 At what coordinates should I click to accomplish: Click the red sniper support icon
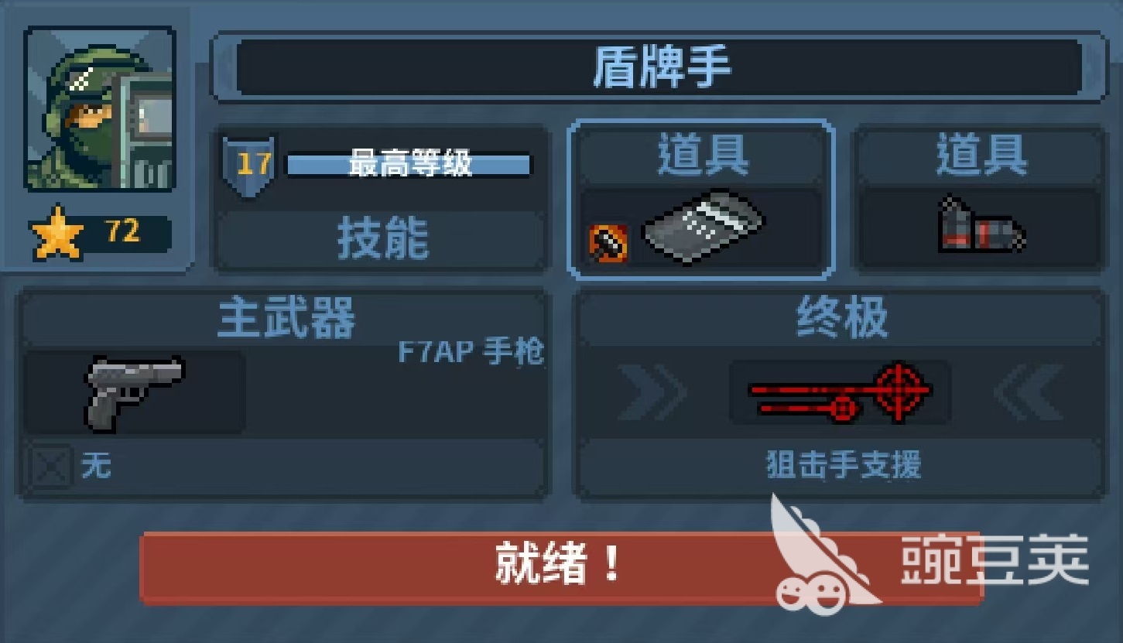pos(840,391)
